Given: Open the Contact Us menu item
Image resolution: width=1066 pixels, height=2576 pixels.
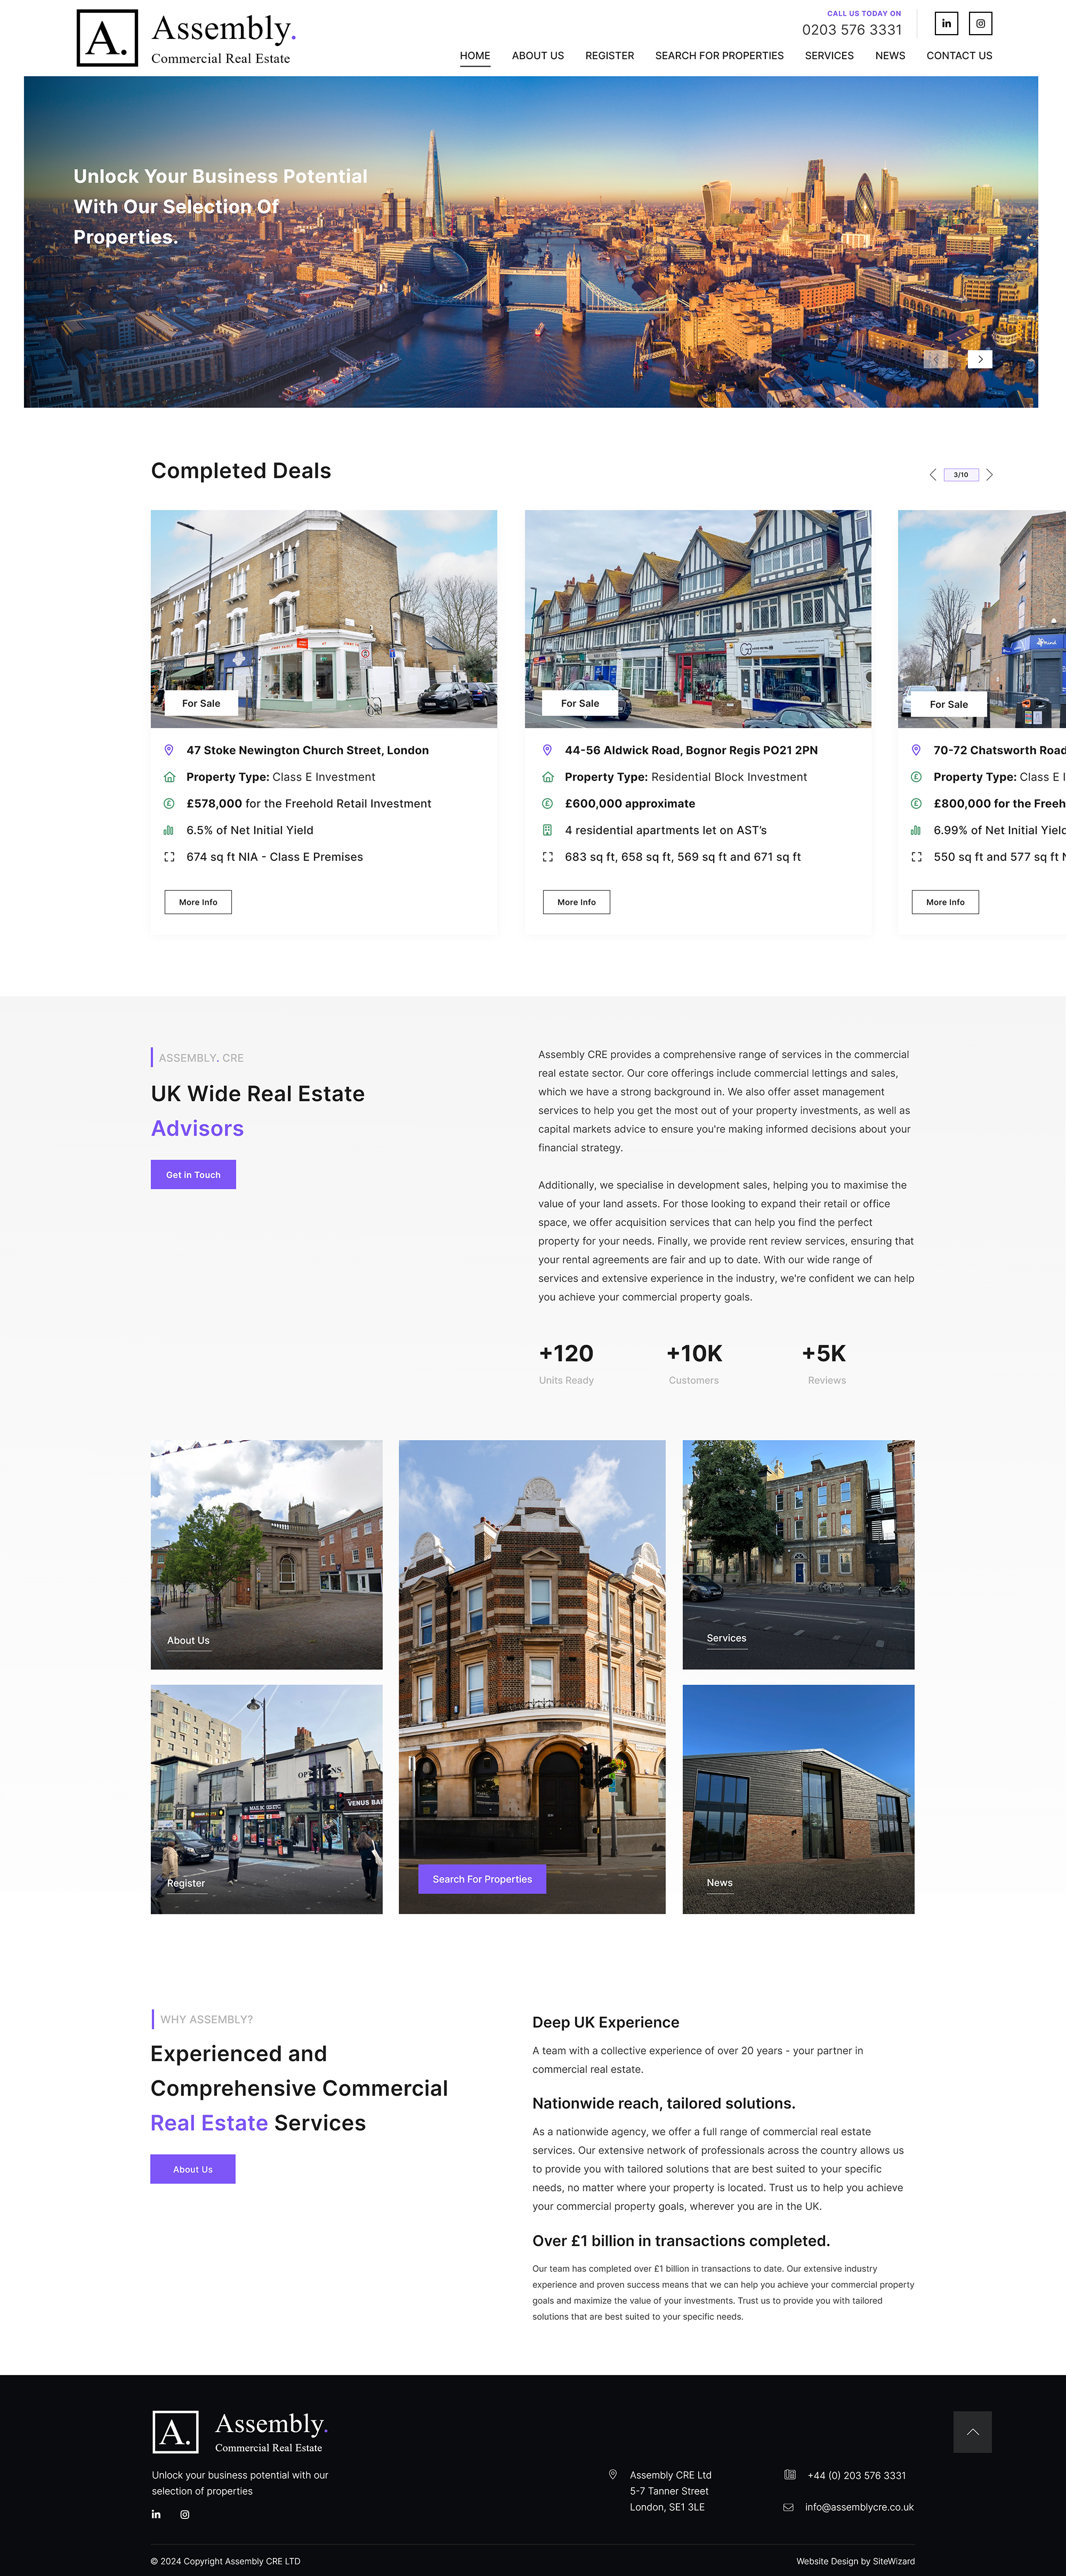Looking at the screenshot, I should [959, 56].
